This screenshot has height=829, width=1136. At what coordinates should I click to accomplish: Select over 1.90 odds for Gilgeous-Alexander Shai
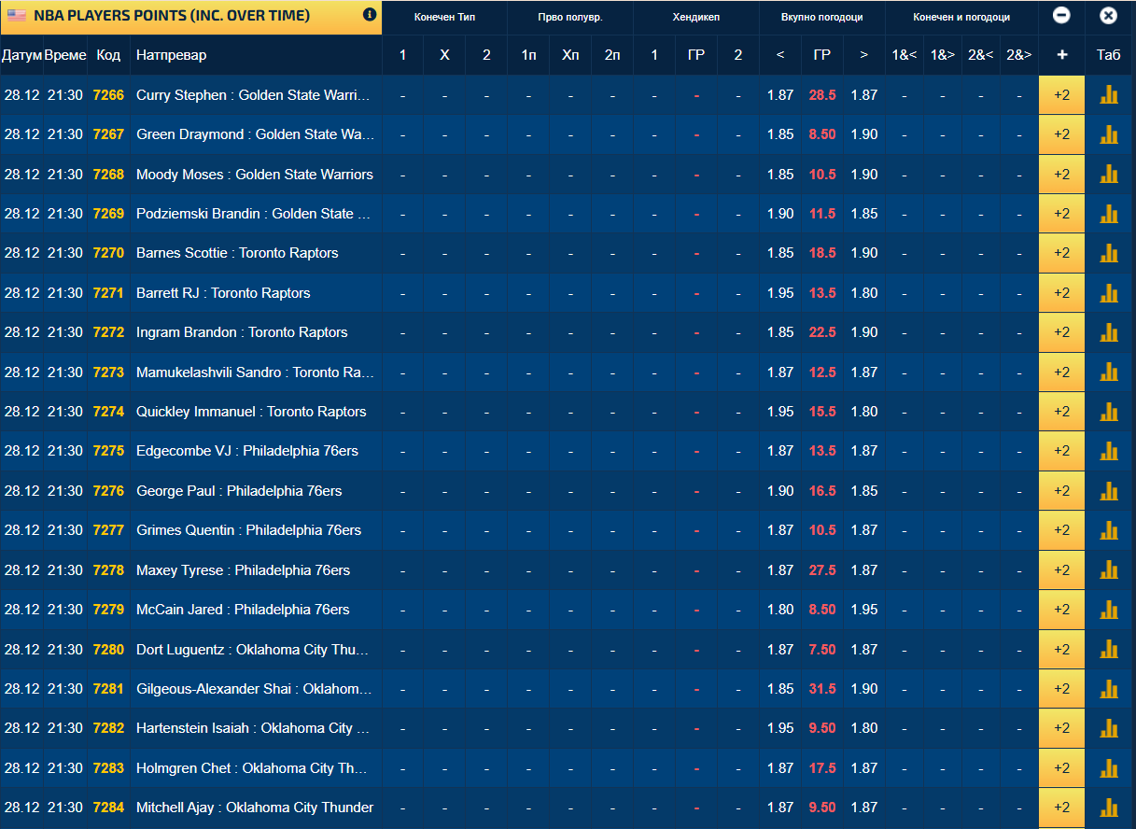click(x=864, y=688)
